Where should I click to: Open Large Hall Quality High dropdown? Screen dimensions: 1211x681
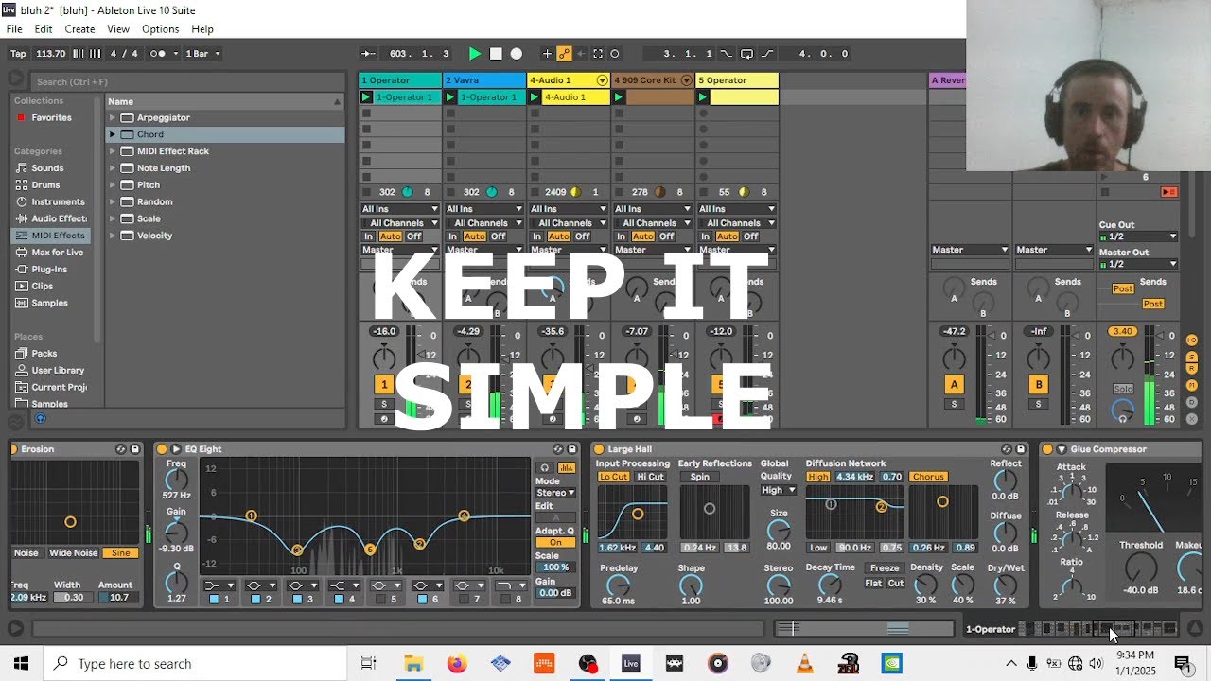779,490
